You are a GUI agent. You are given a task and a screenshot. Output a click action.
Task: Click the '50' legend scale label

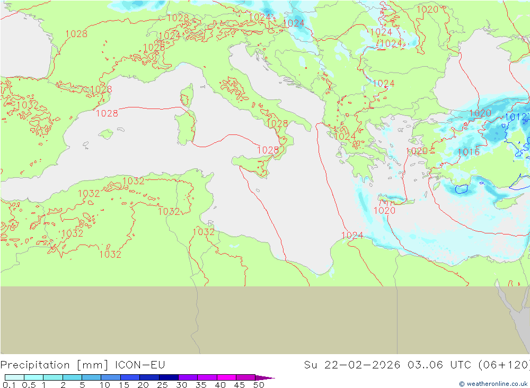click(259, 385)
